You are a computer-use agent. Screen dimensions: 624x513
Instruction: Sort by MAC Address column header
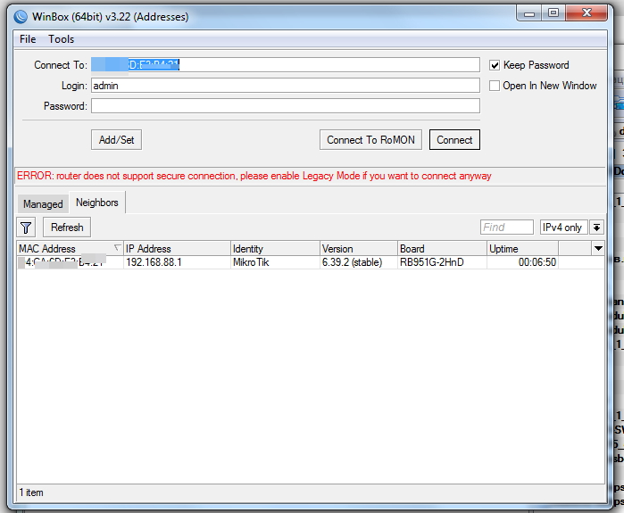click(70, 249)
